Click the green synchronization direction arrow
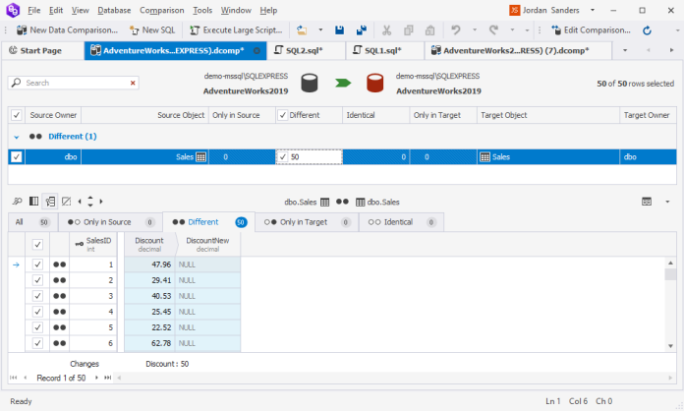The image size is (684, 411). [343, 83]
